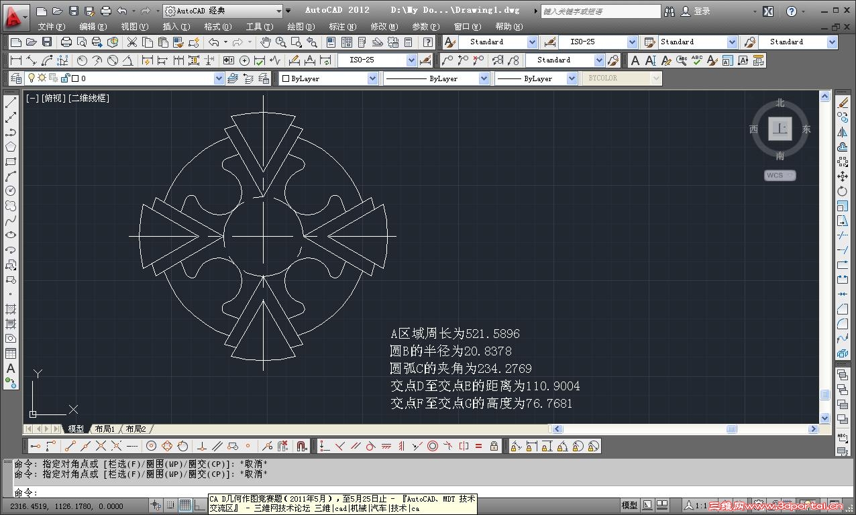Select the Circle draw tool
This screenshot has width=856, height=515.
point(11,191)
